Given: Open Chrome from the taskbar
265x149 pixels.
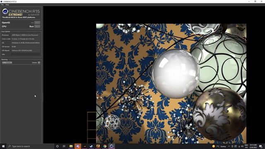Looking at the screenshot, I should [x=105, y=146].
